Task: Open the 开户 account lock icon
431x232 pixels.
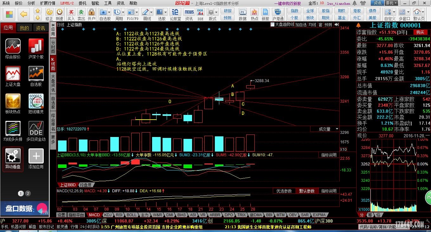Action: (x=92, y=12)
